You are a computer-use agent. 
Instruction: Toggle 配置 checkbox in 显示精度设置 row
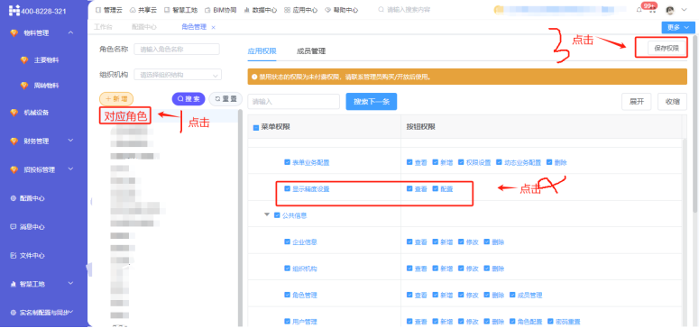click(435, 188)
